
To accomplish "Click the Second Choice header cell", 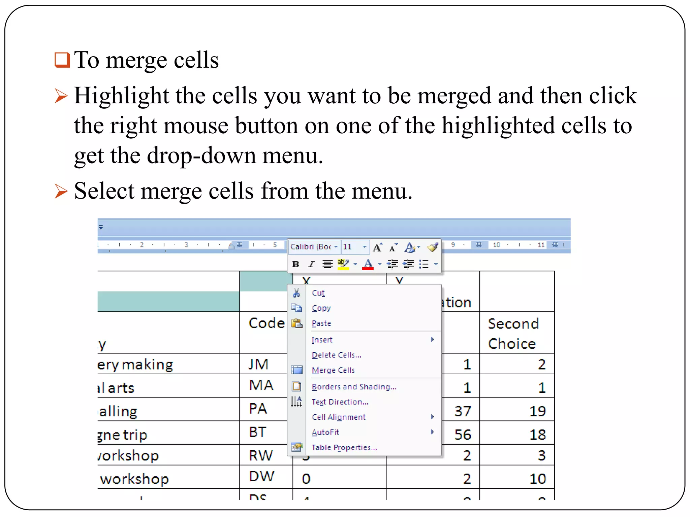I will tap(517, 333).
